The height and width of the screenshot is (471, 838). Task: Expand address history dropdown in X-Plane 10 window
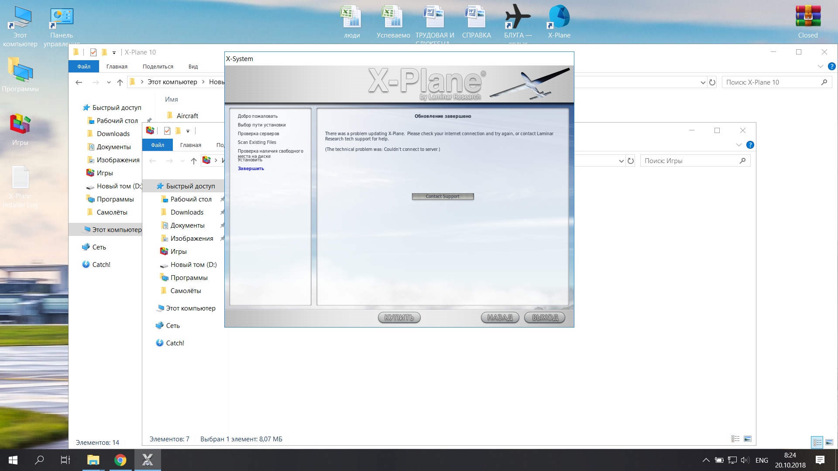tap(703, 82)
